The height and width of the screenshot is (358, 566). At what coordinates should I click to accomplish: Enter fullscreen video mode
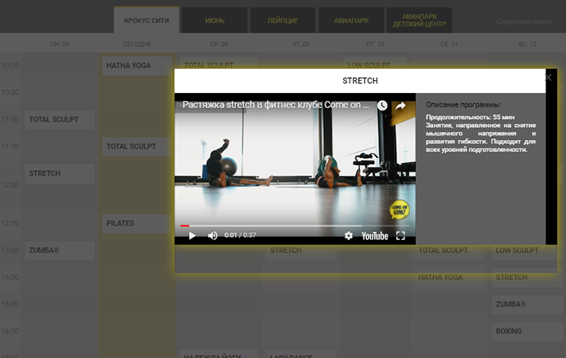400,235
